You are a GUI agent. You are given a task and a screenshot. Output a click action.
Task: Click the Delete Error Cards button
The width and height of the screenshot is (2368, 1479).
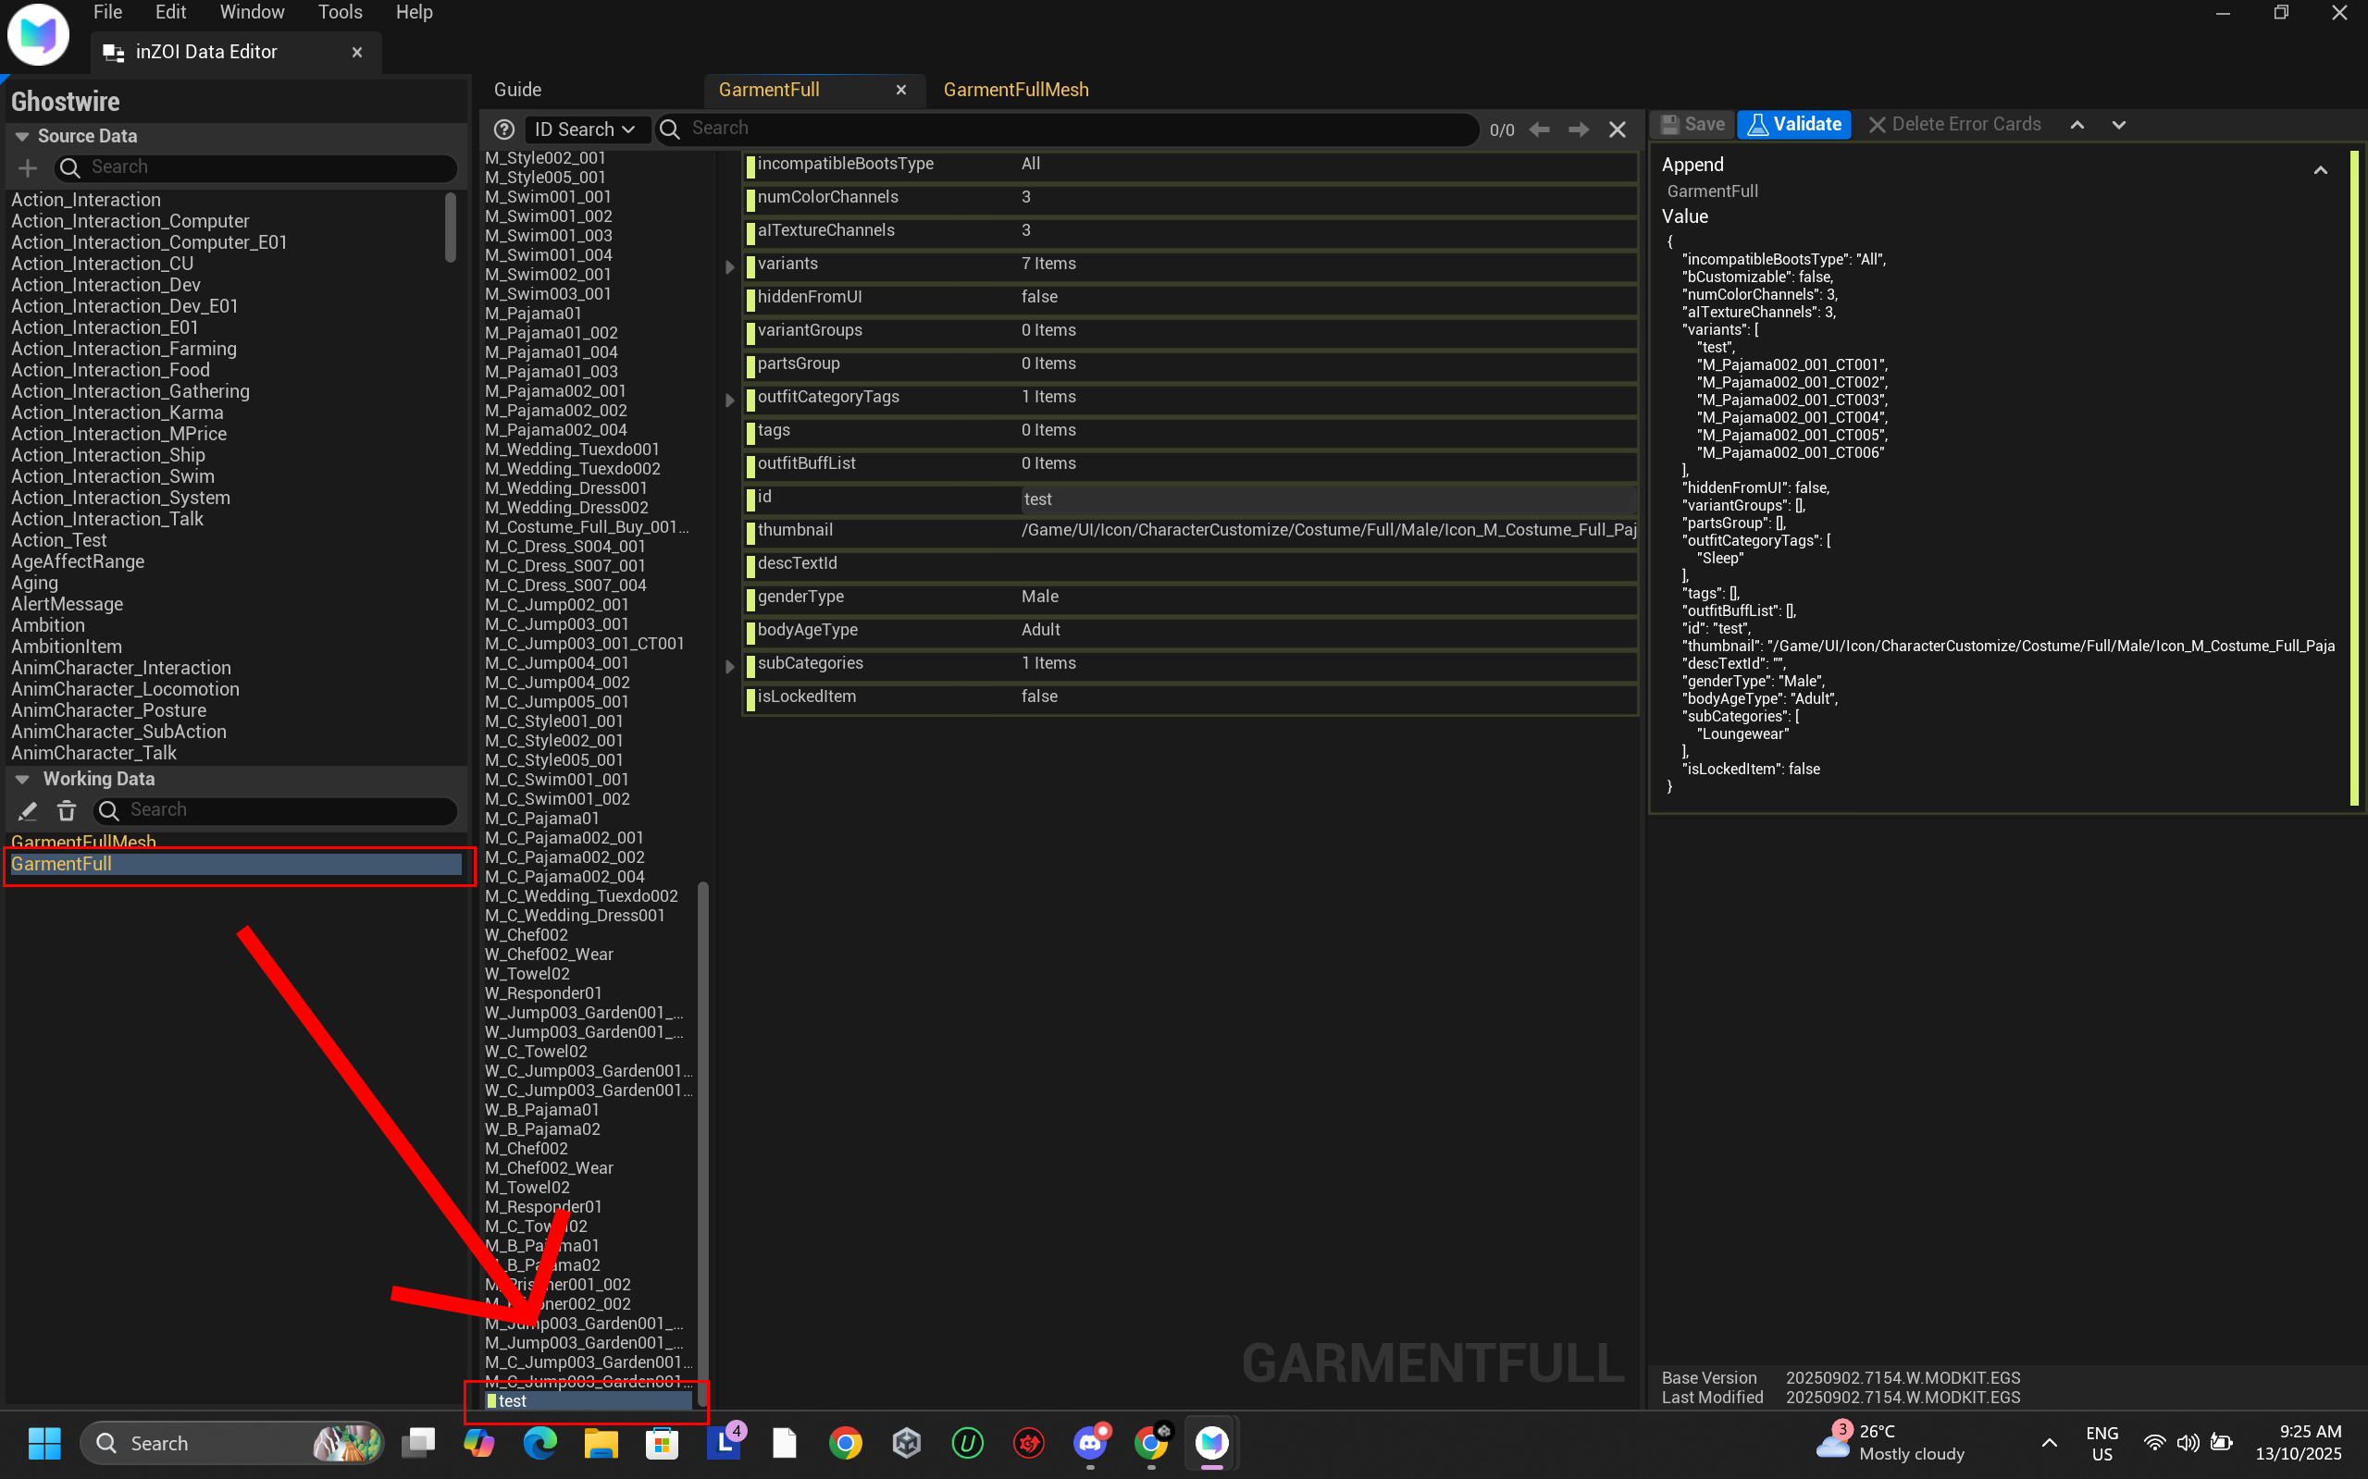point(1954,124)
